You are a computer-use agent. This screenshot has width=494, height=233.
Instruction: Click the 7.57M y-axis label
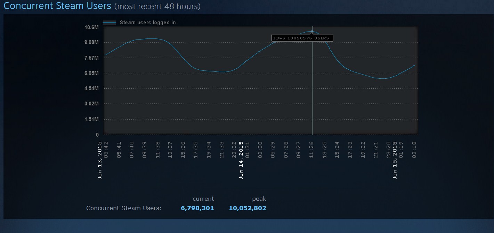92,58
